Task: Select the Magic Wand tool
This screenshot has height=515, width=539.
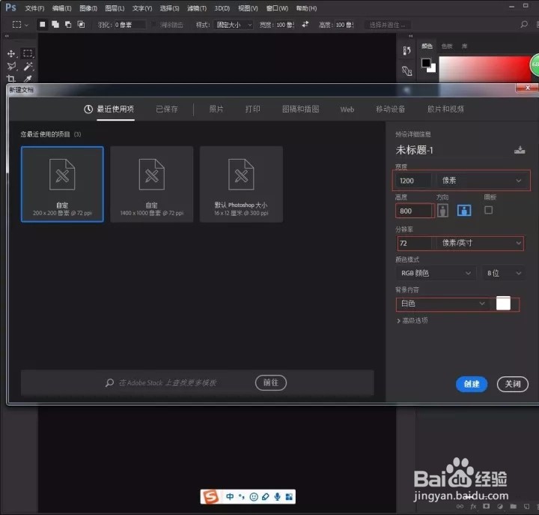Action: click(28, 66)
